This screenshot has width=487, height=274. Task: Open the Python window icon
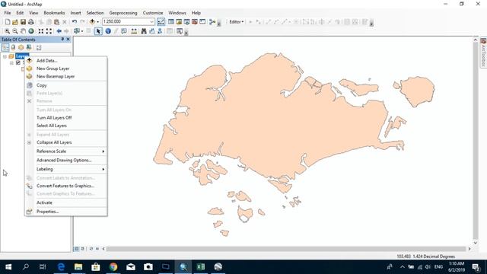click(202, 22)
